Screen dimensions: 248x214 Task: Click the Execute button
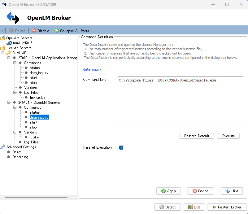tap(228, 136)
